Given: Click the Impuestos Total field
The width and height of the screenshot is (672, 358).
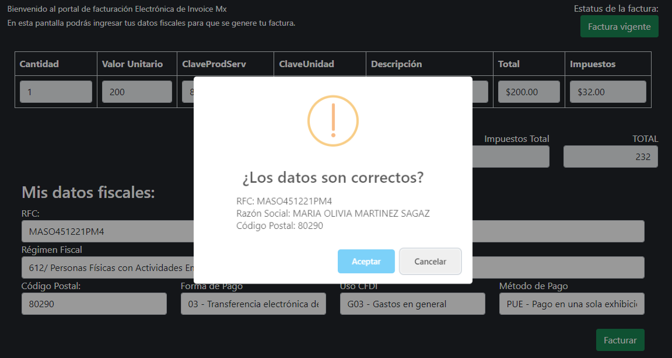Looking at the screenshot, I should (x=510, y=157).
